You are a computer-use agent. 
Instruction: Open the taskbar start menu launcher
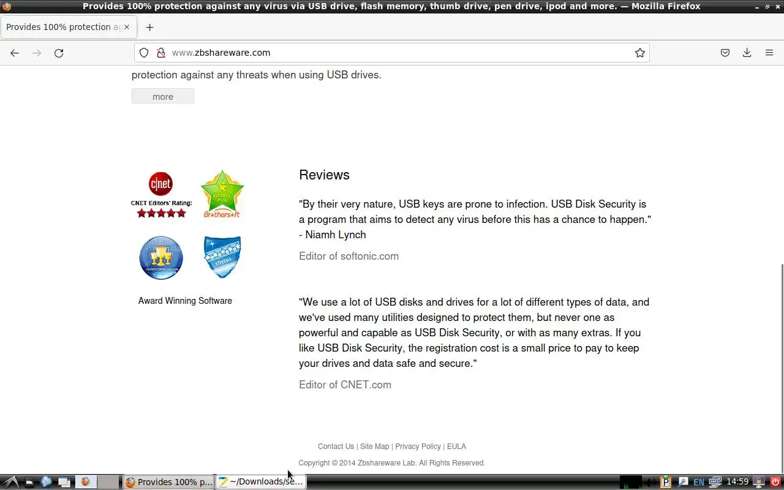click(x=12, y=482)
